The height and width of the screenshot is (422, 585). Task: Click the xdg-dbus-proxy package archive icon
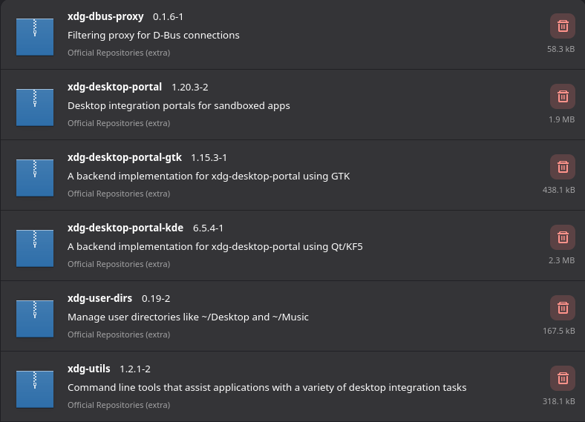coord(35,36)
